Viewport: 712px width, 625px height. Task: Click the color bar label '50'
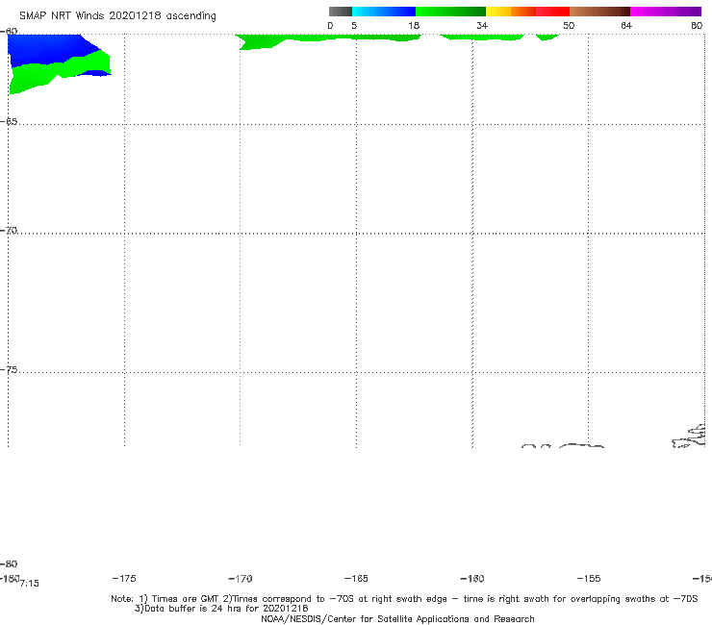tap(569, 25)
